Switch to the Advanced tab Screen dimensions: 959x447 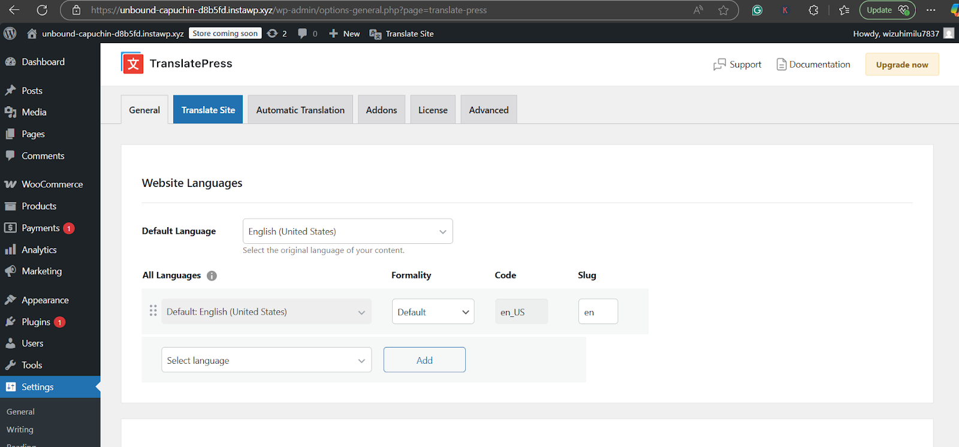click(x=488, y=110)
